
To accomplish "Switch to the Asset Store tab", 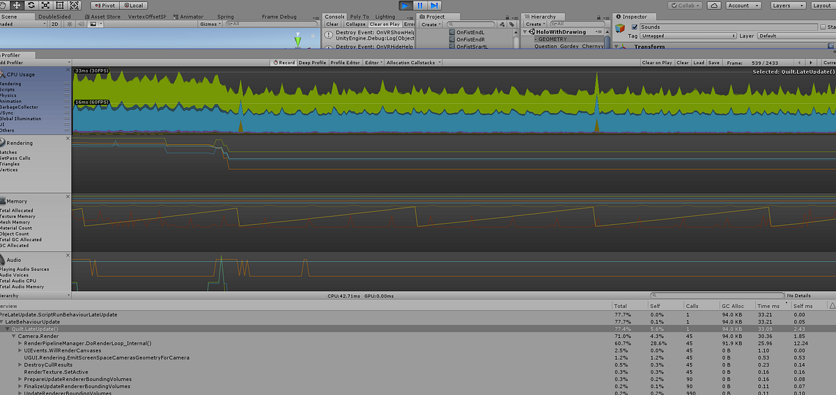I will point(102,16).
